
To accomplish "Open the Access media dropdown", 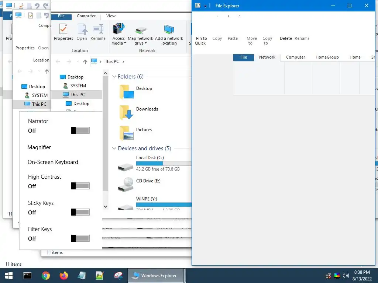I will [x=118, y=34].
